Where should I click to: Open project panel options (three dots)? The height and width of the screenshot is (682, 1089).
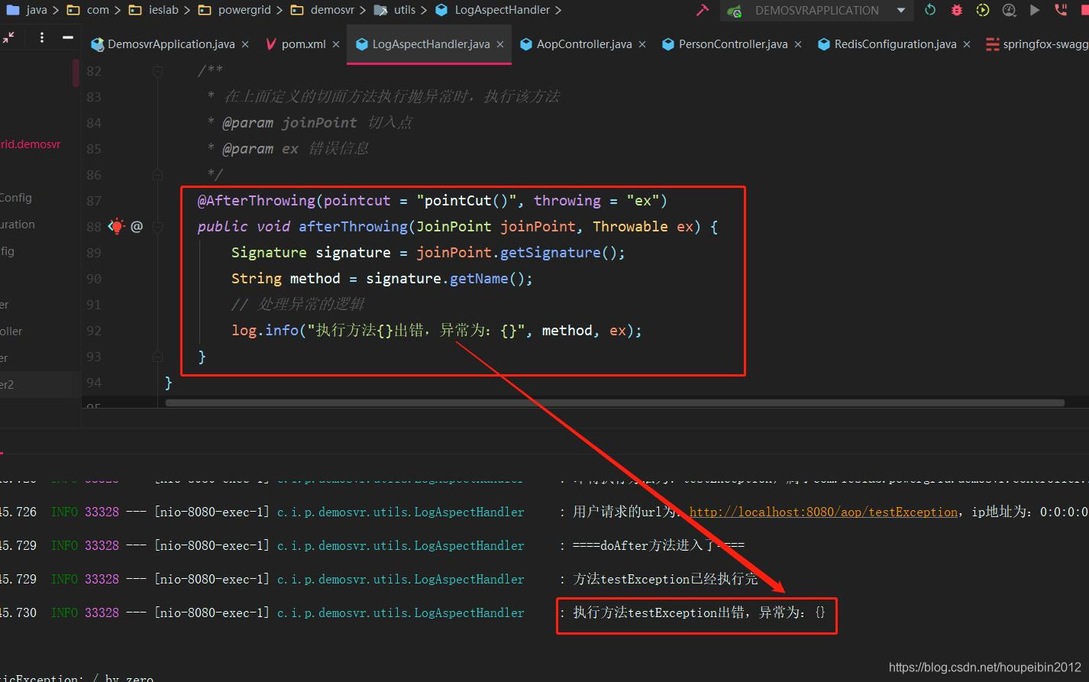tap(42, 37)
